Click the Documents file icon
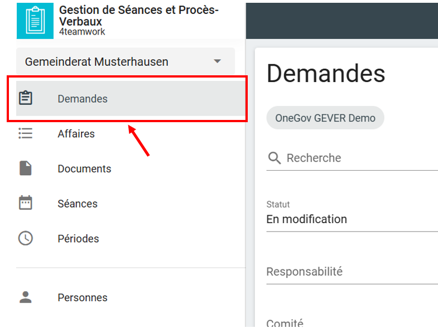 [26, 168]
